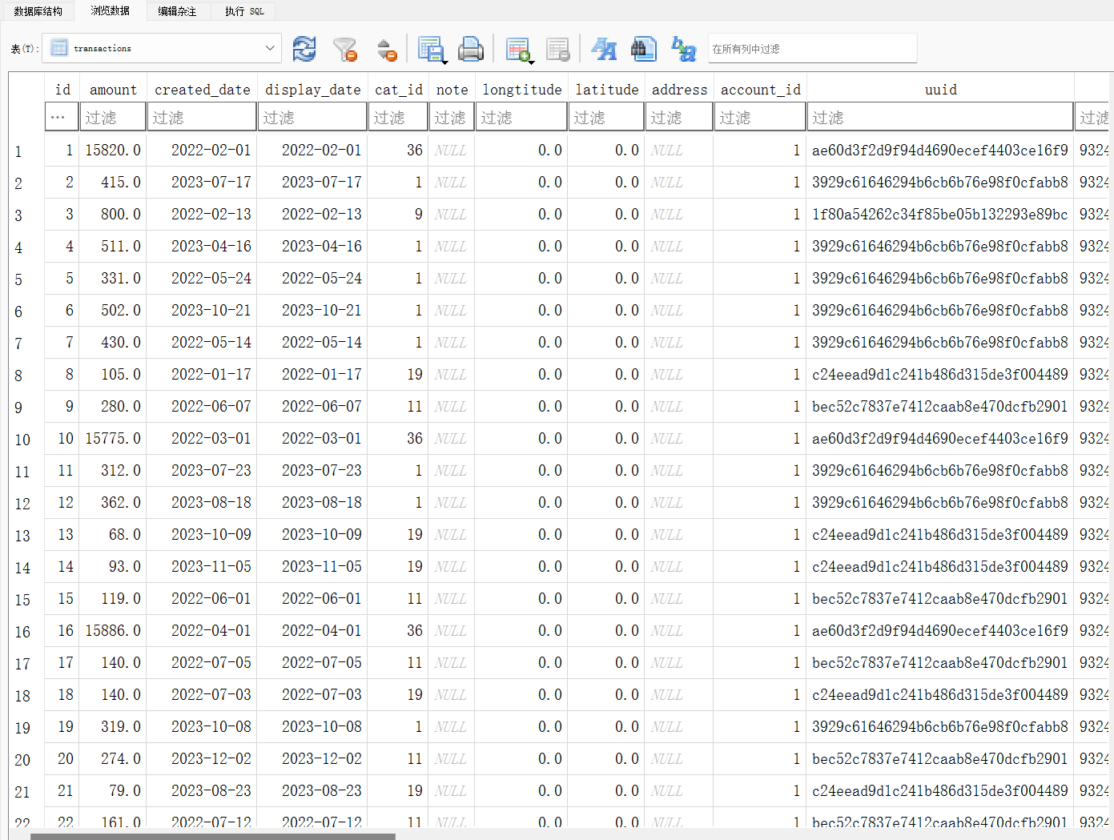This screenshot has height=840, width=1114.
Task: Delete the current record icon
Action: click(557, 49)
